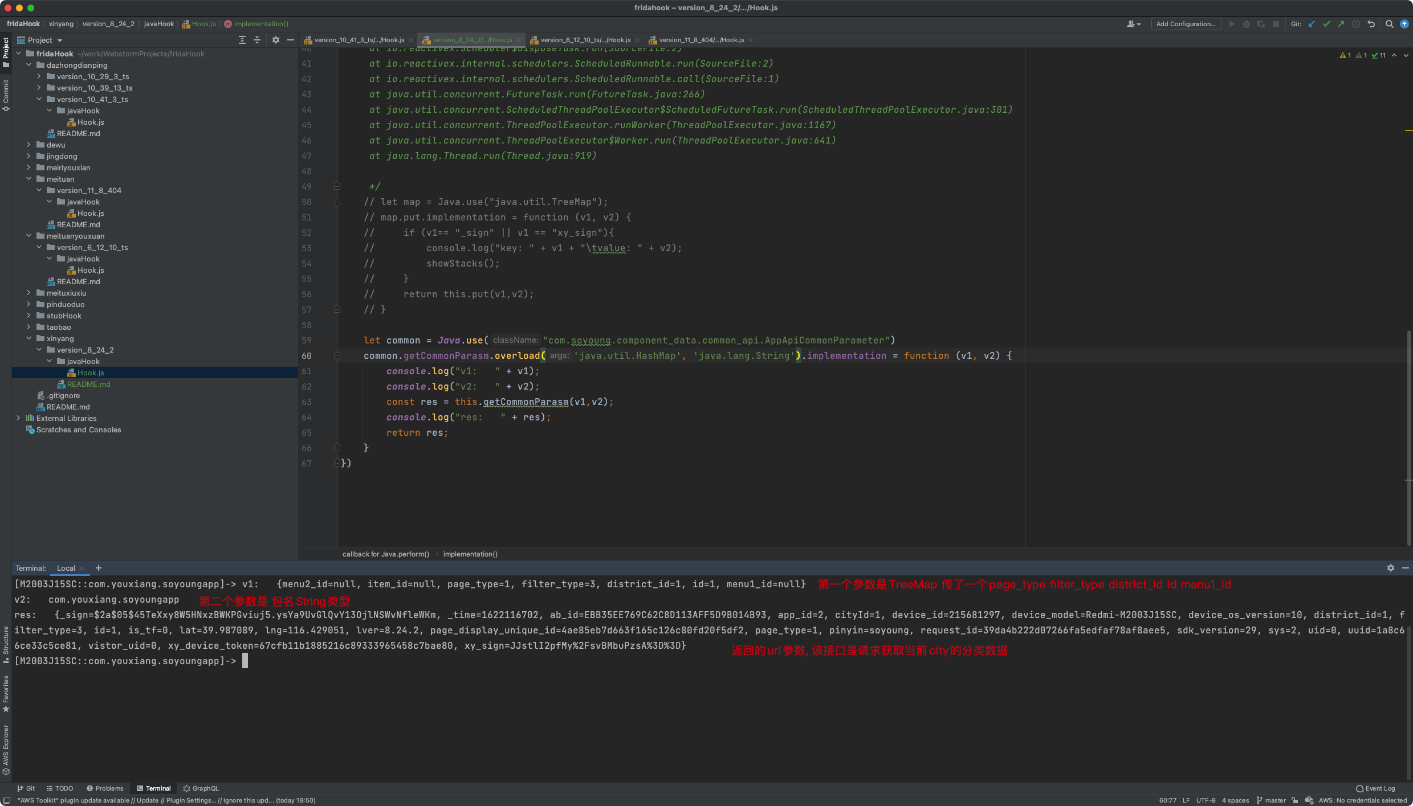Click the blue IDE update icon

pyautogui.click(x=1404, y=24)
